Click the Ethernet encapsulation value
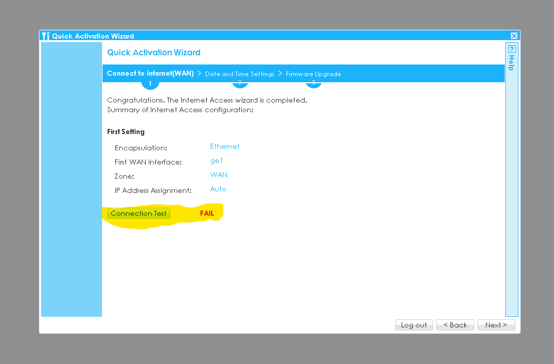Image resolution: width=554 pixels, height=364 pixels. (224, 146)
